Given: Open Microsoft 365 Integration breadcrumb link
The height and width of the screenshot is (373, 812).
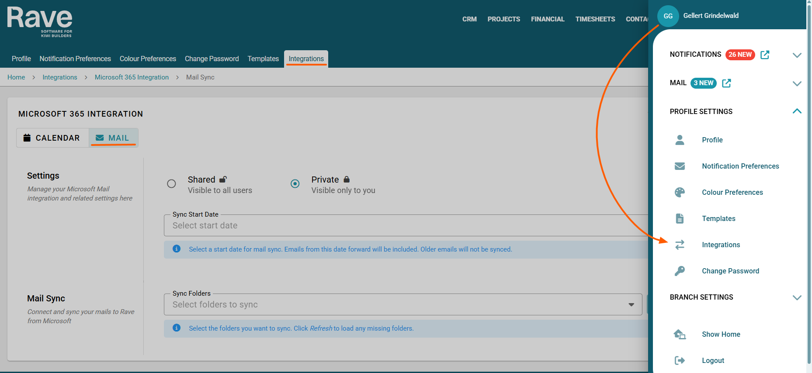Looking at the screenshot, I should point(132,77).
